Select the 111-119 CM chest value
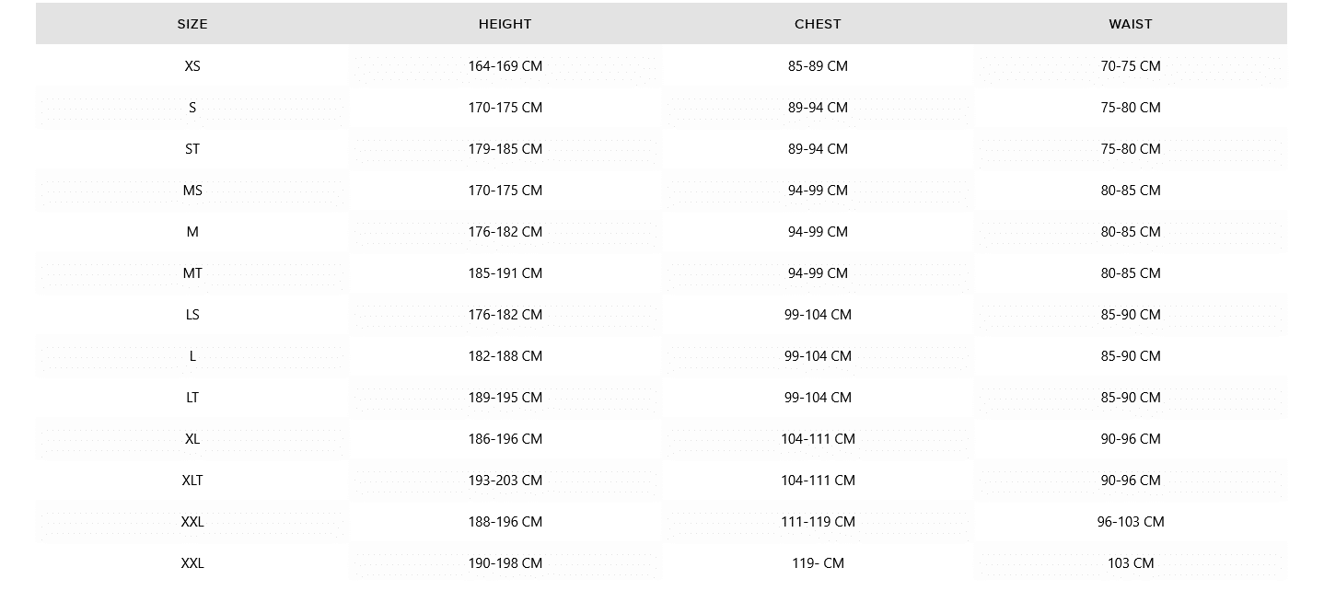Viewport: 1324px width, 614px height. point(818,522)
